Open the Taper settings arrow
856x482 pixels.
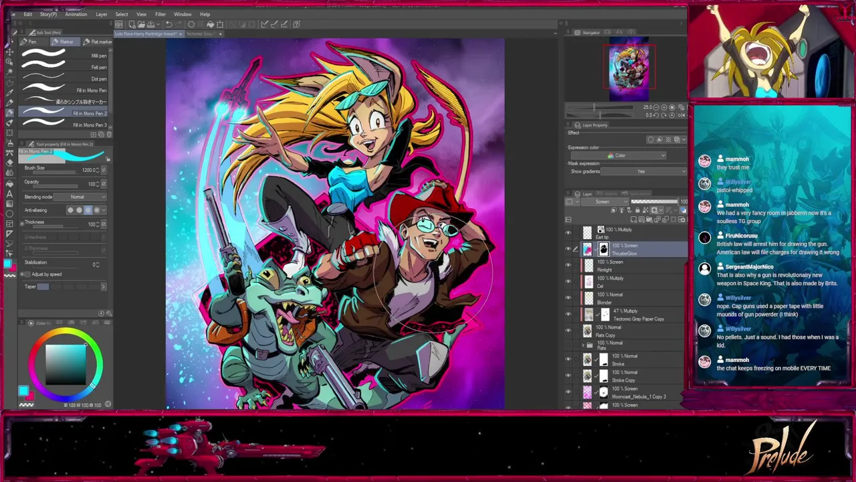click(104, 287)
